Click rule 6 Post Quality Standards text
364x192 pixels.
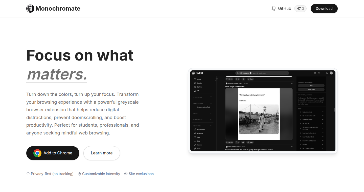[309, 133]
